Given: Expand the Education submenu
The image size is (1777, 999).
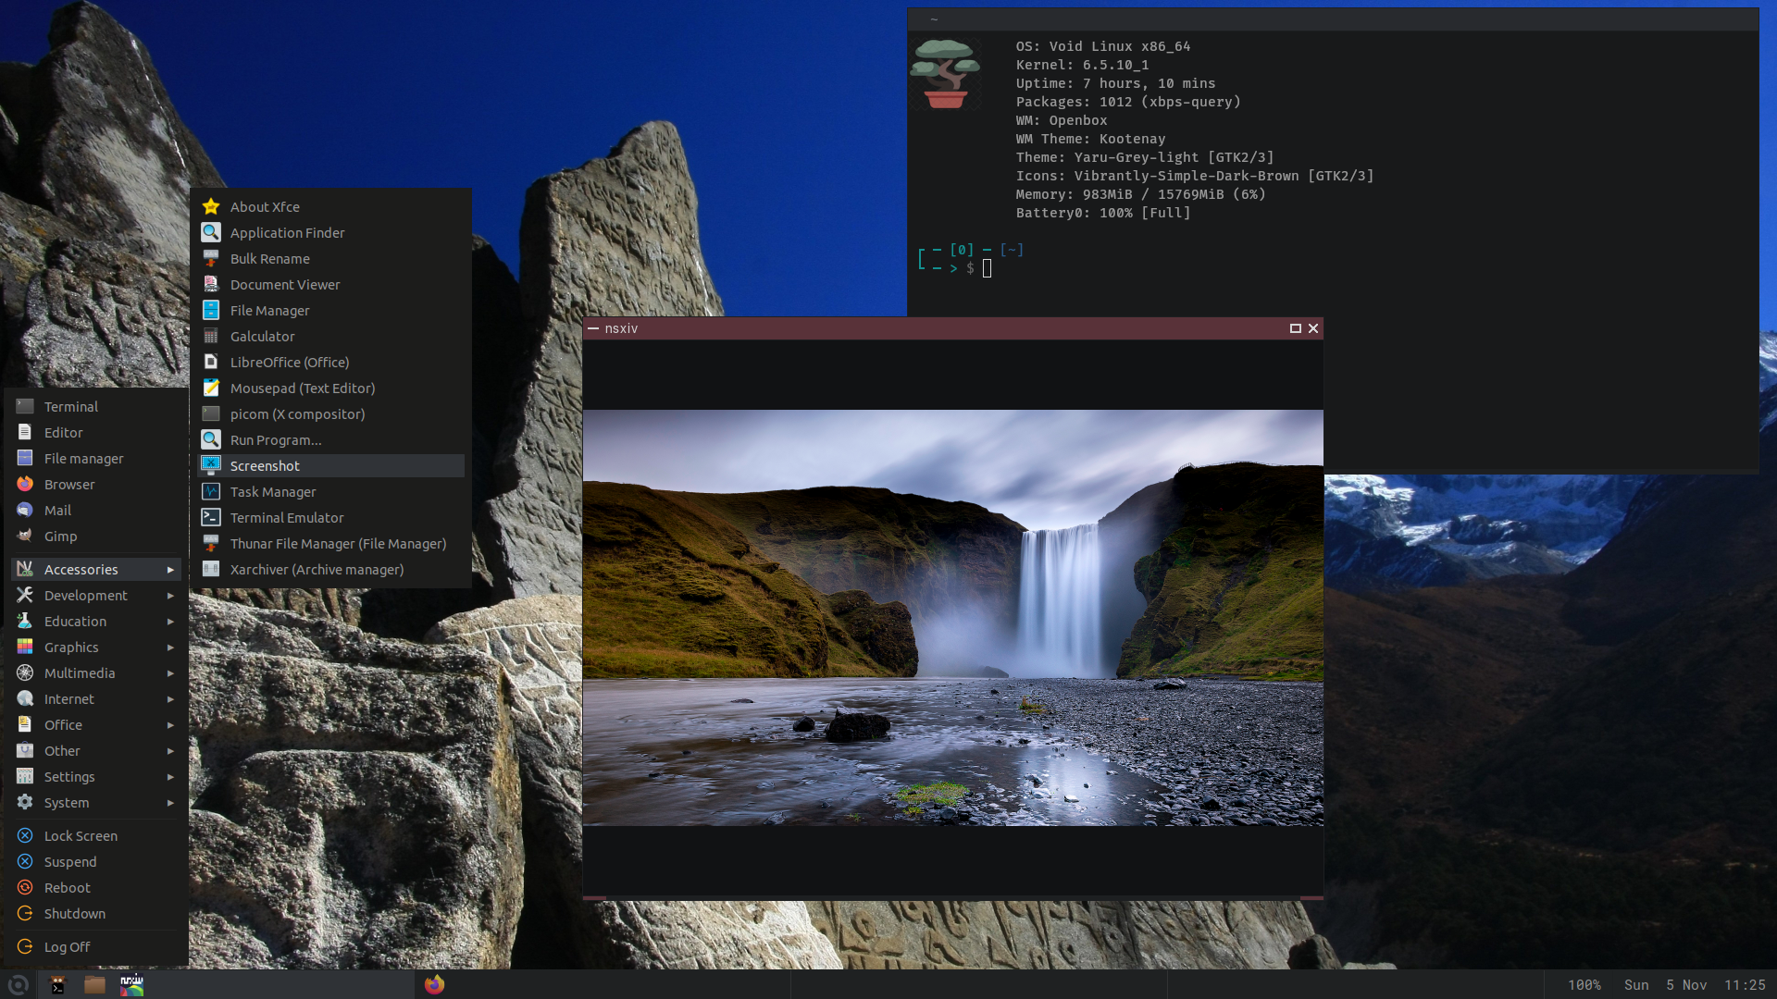Looking at the screenshot, I should coord(96,622).
